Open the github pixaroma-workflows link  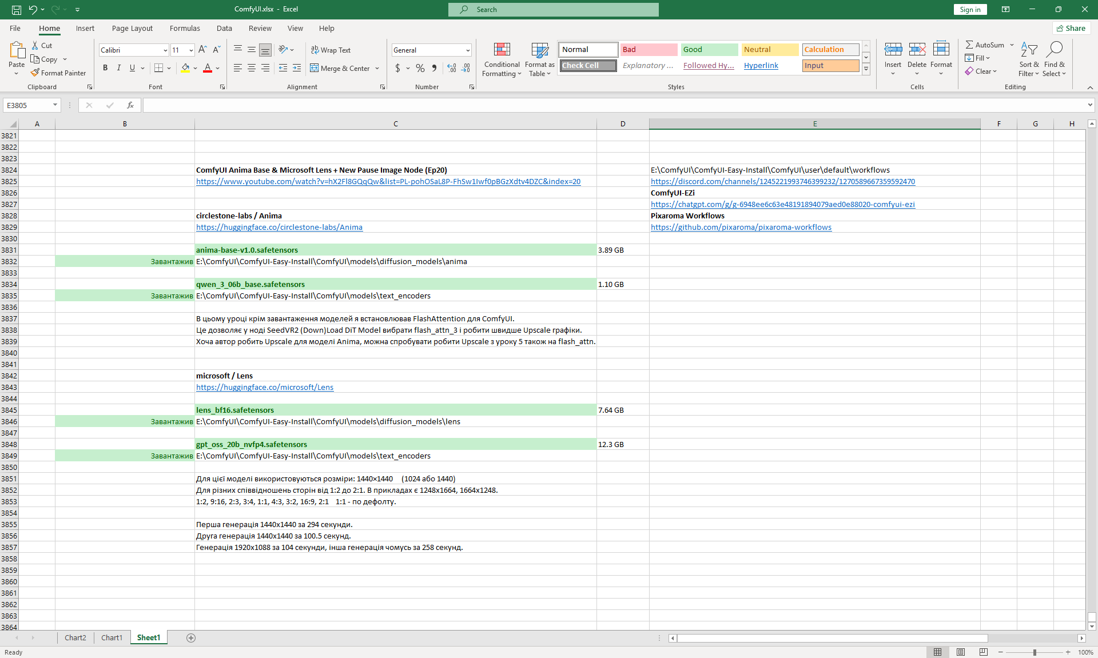(741, 227)
